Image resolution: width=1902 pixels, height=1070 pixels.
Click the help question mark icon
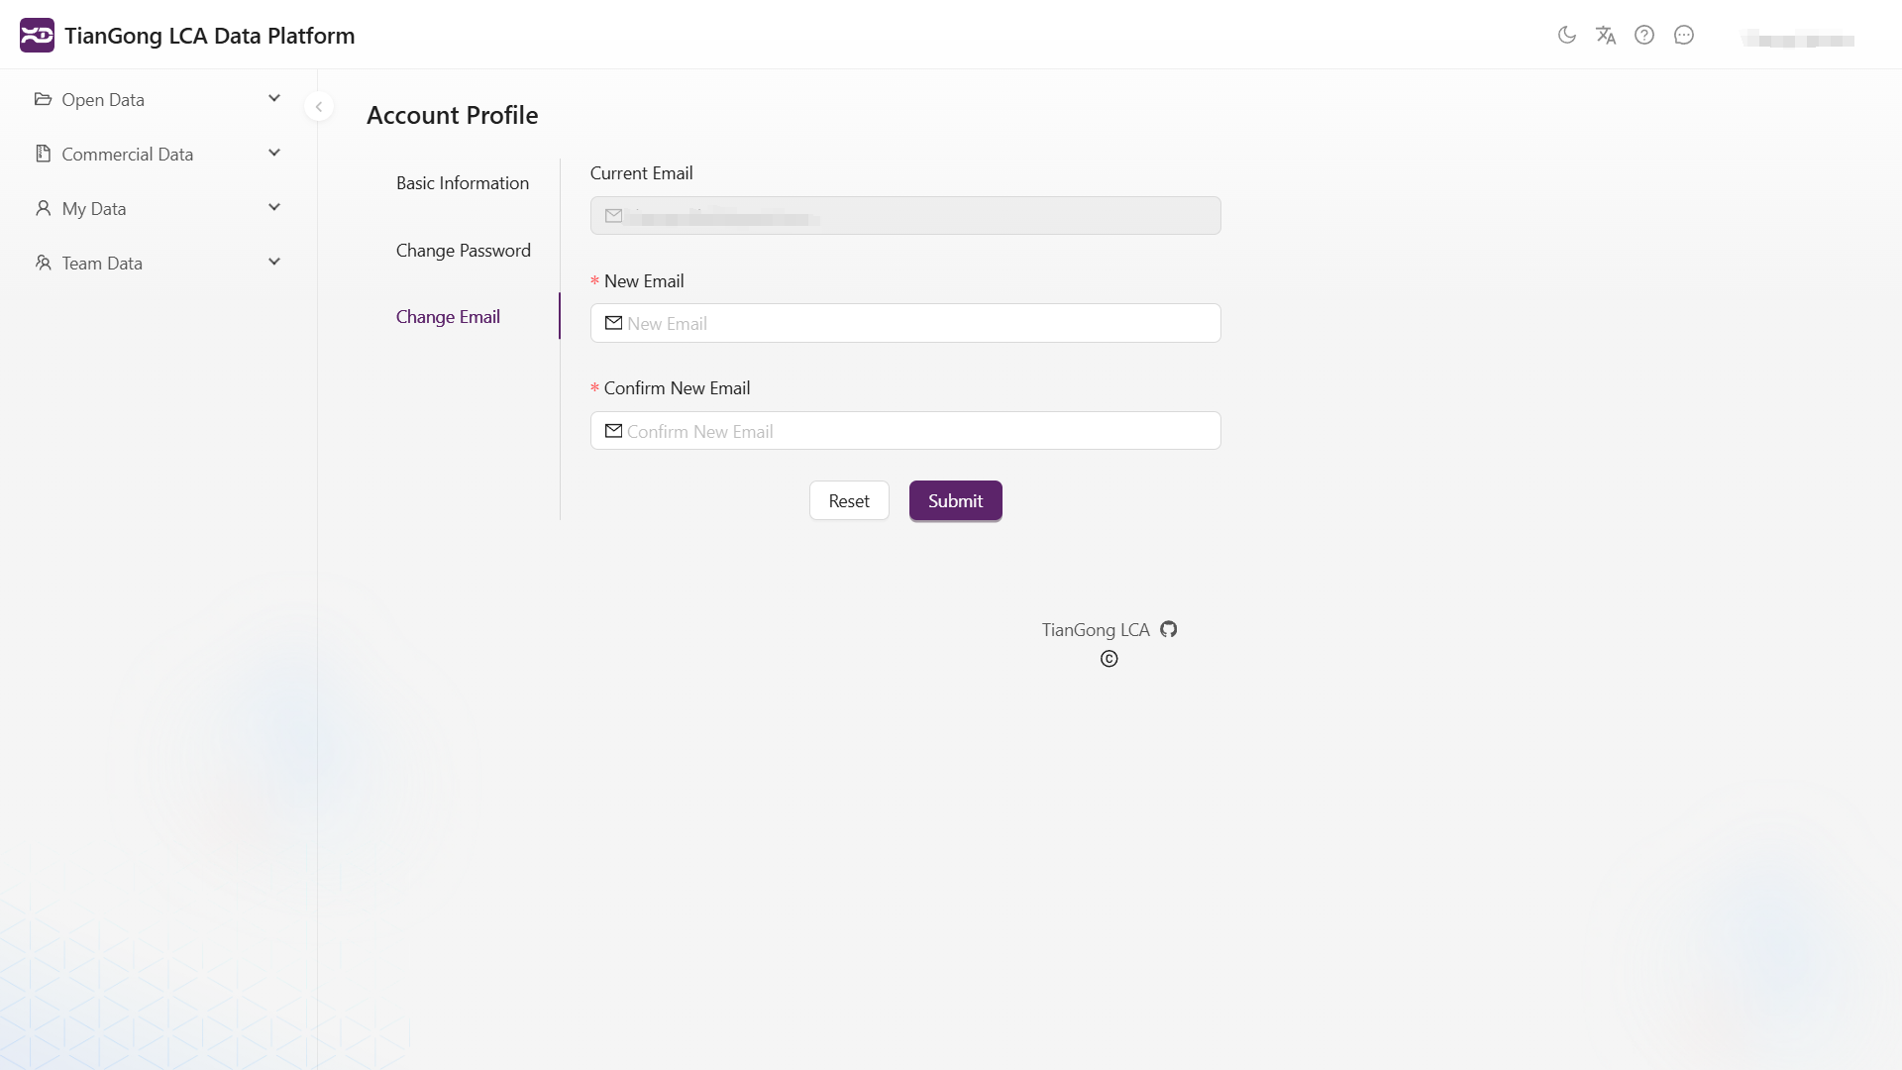point(1645,35)
